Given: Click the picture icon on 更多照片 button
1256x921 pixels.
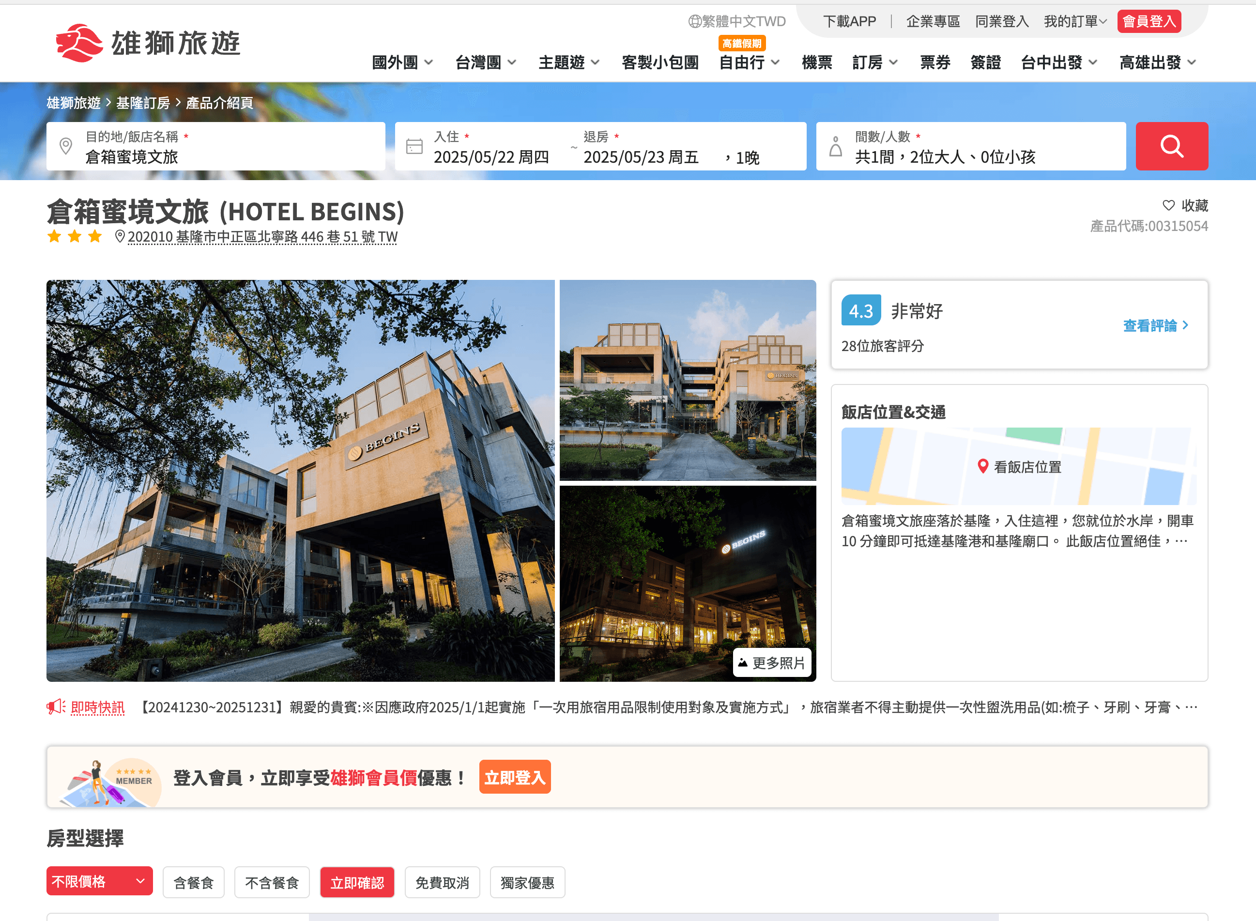Looking at the screenshot, I should coord(743,662).
